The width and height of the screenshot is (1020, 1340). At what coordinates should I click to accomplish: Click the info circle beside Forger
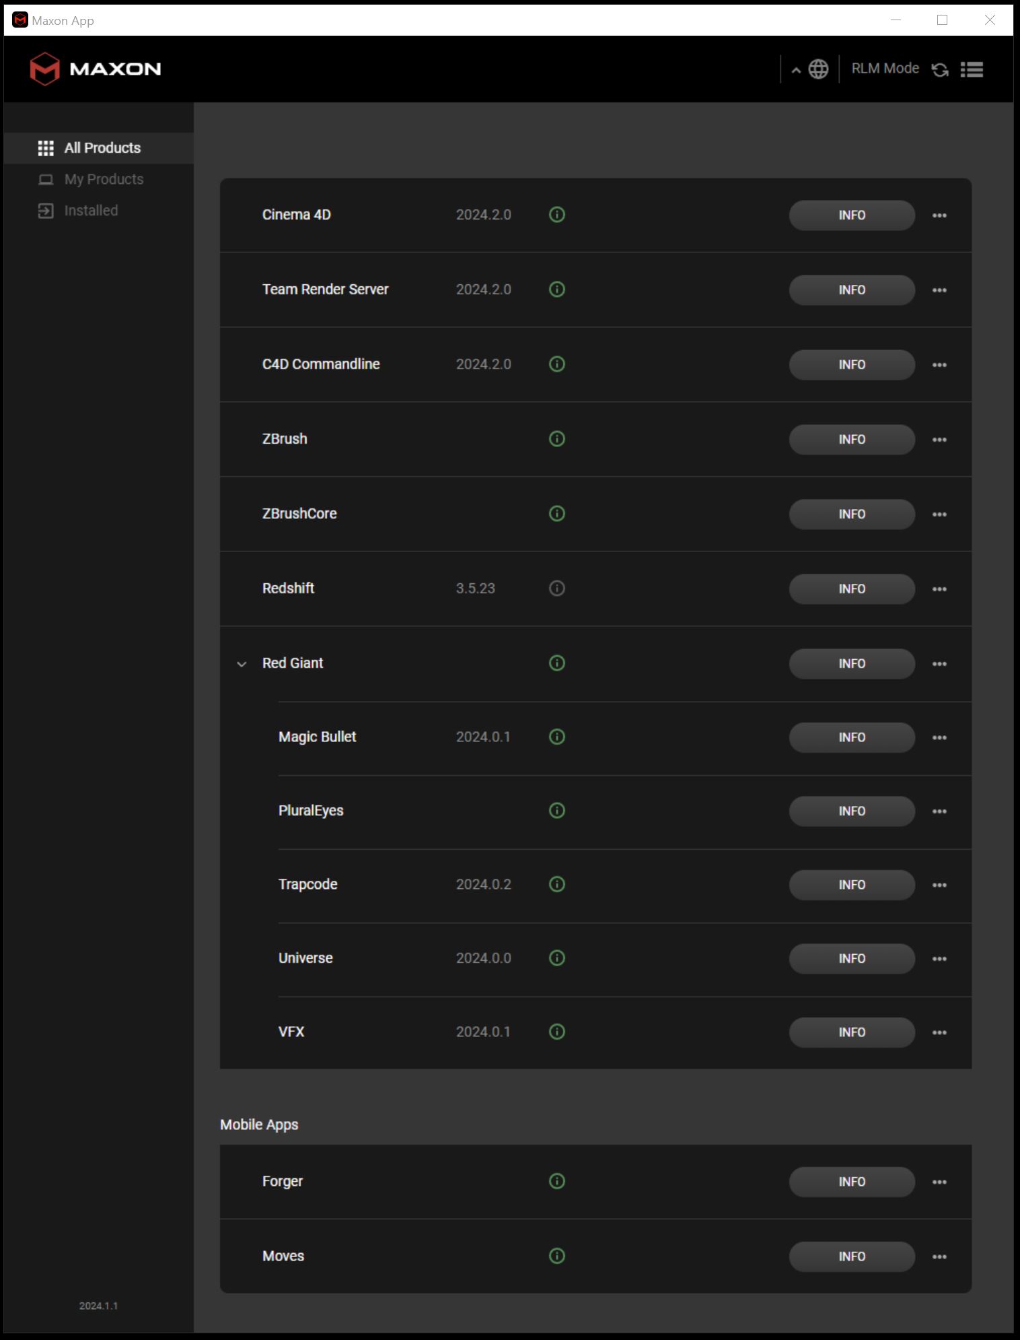pos(557,1181)
